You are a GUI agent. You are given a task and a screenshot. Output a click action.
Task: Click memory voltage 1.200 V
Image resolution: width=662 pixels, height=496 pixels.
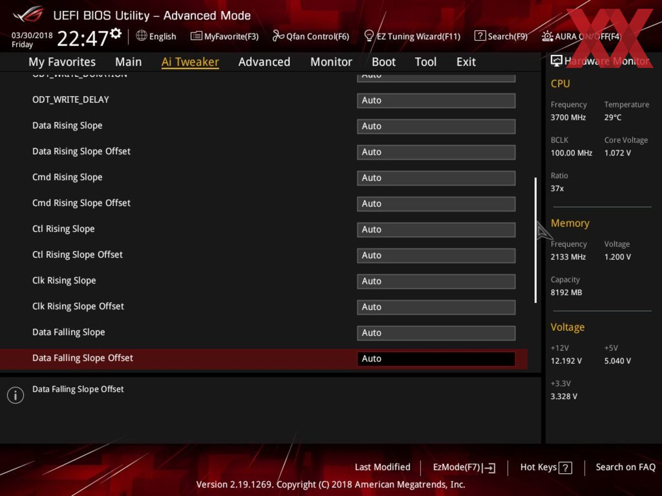click(618, 257)
